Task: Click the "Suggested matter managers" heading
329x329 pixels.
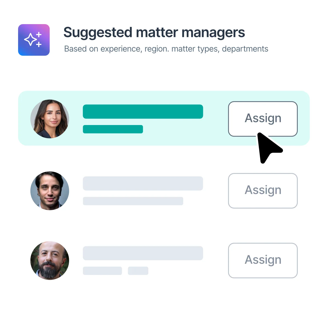Action: coord(154,33)
